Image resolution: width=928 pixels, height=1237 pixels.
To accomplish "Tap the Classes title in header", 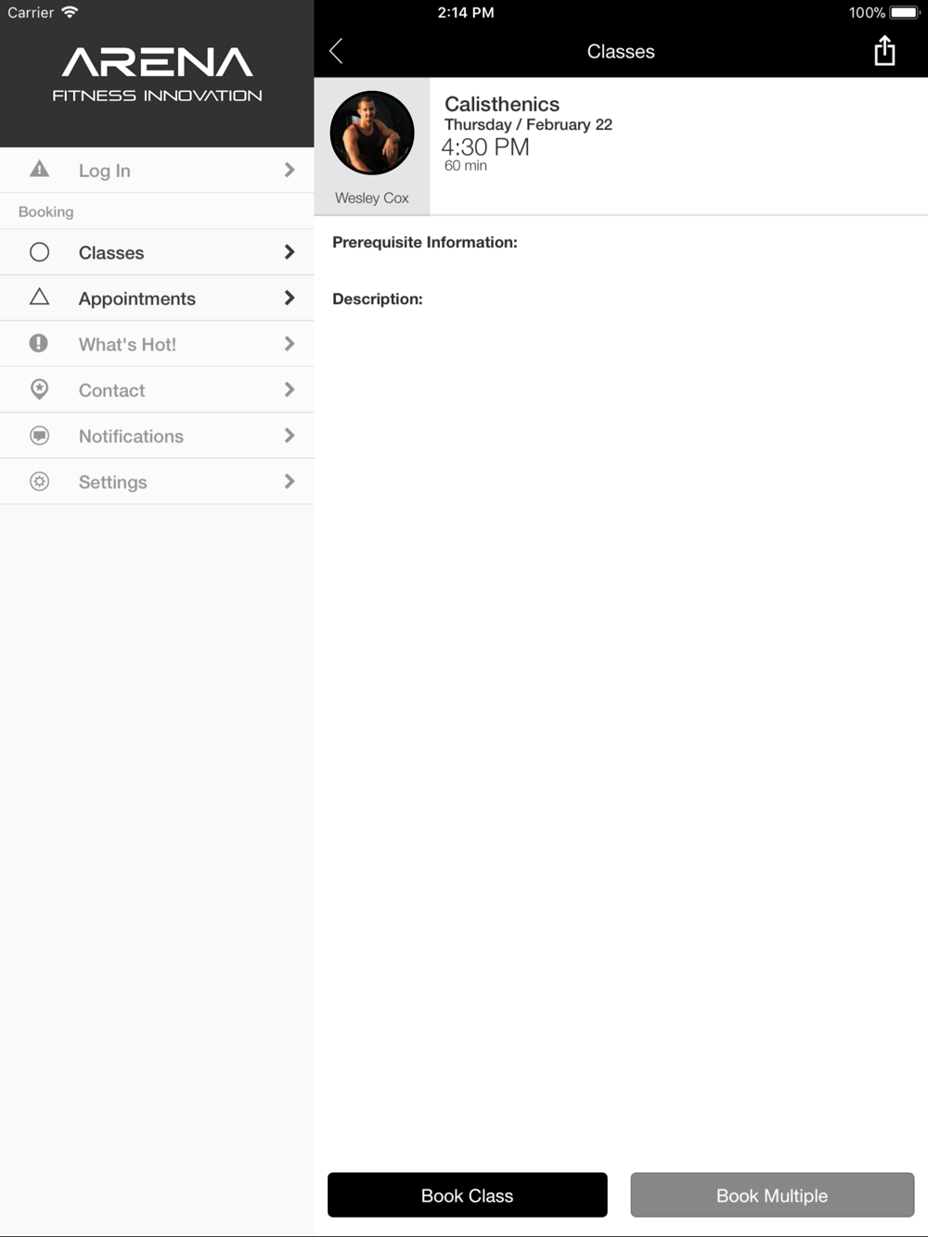I will (x=621, y=52).
